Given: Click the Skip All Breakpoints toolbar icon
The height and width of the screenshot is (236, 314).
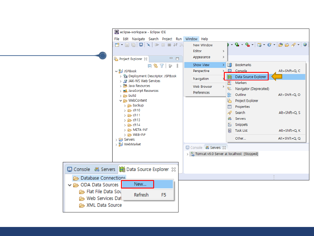Looking at the screenshot, I should click(148, 45).
